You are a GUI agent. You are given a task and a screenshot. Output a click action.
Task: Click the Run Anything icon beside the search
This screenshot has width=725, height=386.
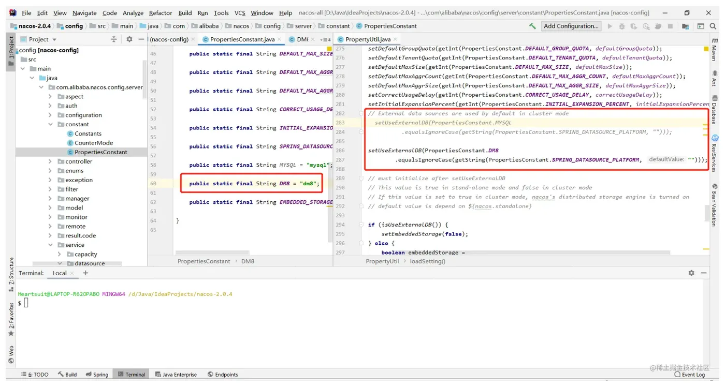tap(701, 26)
